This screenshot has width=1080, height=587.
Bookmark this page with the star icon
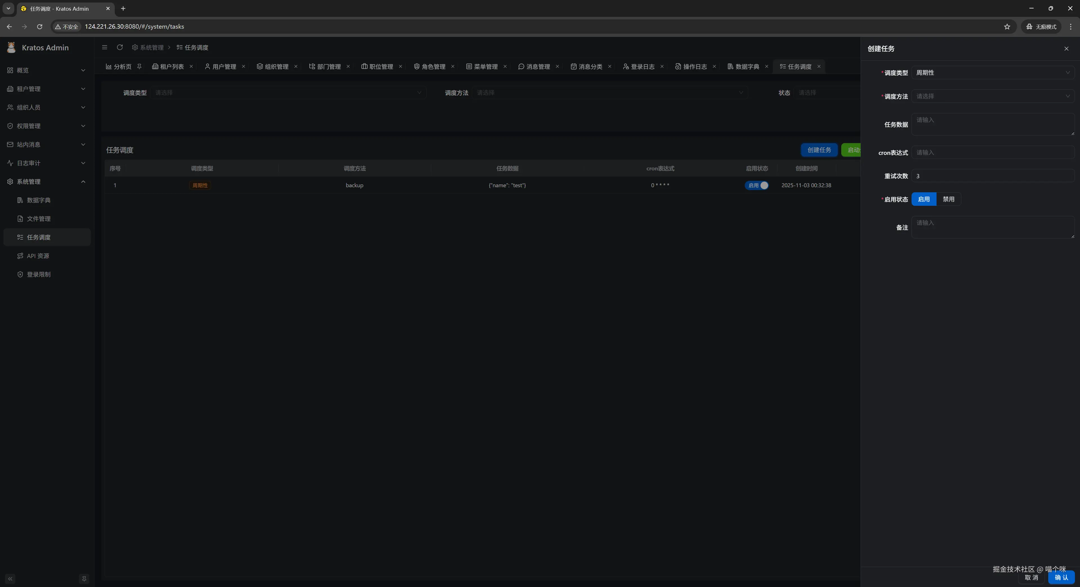pyautogui.click(x=1007, y=26)
